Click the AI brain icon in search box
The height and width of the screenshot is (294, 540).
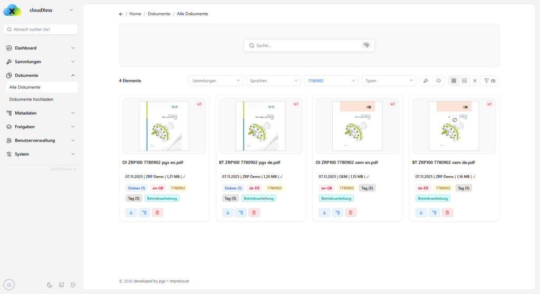[367, 45]
